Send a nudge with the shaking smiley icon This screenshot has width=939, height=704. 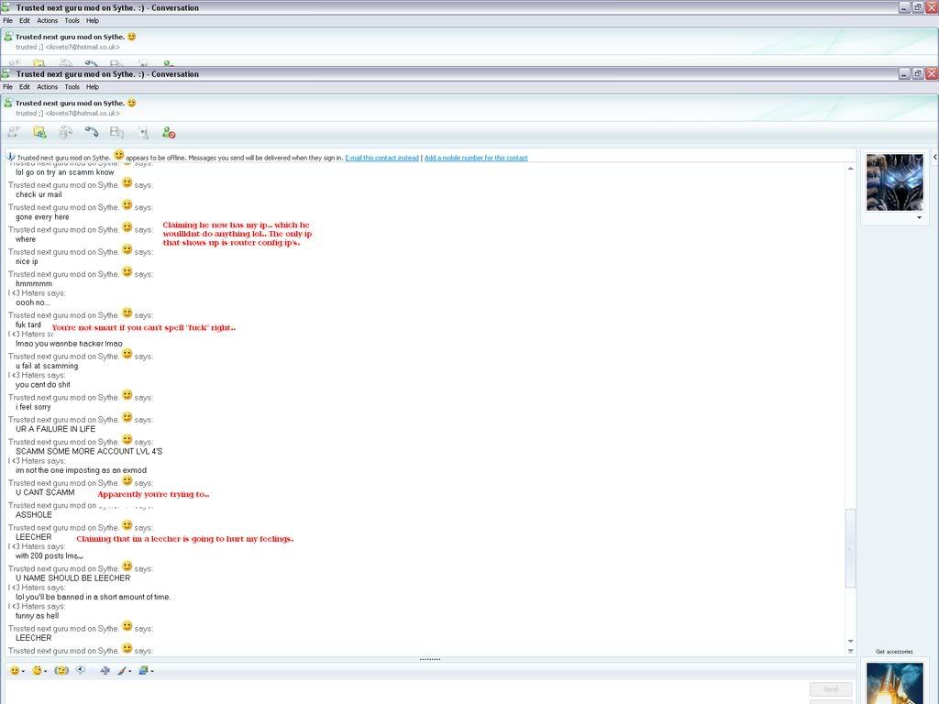point(61,670)
